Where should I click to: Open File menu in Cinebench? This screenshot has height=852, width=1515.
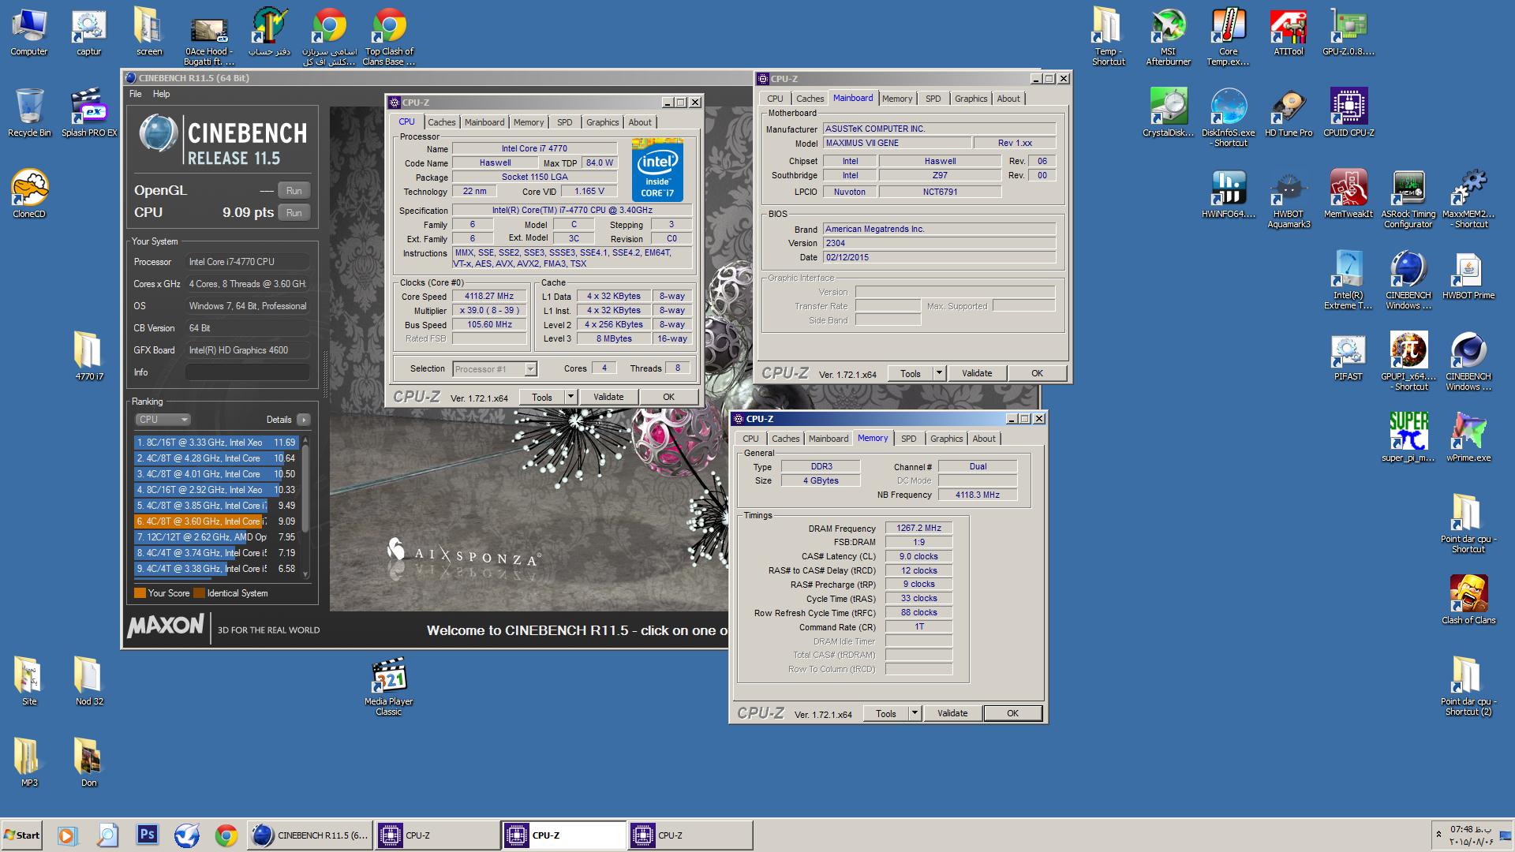click(x=136, y=94)
